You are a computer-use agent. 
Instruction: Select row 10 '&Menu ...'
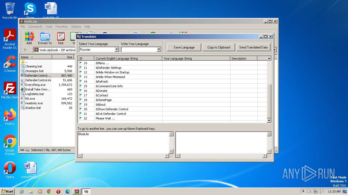click(x=172, y=63)
